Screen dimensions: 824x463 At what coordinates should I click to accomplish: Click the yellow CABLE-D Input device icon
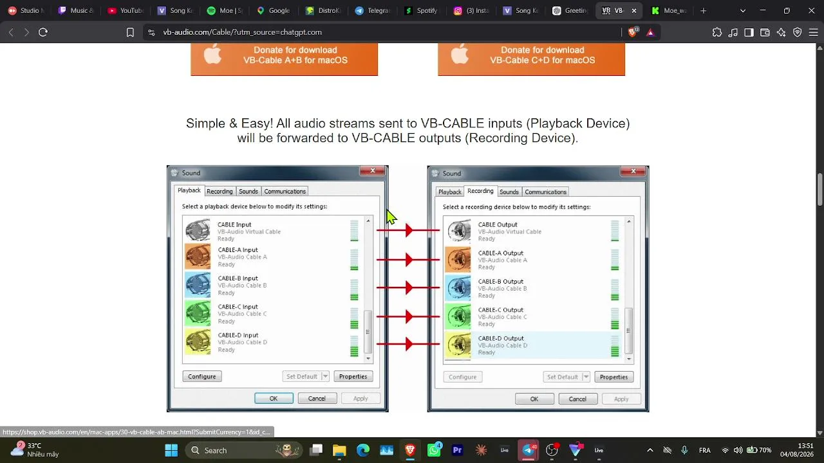(198, 342)
